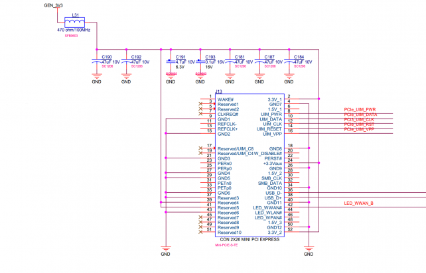Click the PCIe_UIM_PWR net label
The image size is (426, 273).
point(360,110)
